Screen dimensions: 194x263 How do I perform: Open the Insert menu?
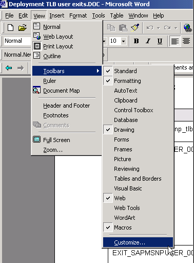tap(57, 15)
